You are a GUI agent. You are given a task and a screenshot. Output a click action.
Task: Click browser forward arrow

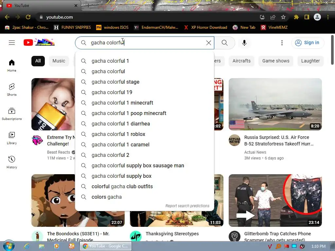[x=18, y=17]
